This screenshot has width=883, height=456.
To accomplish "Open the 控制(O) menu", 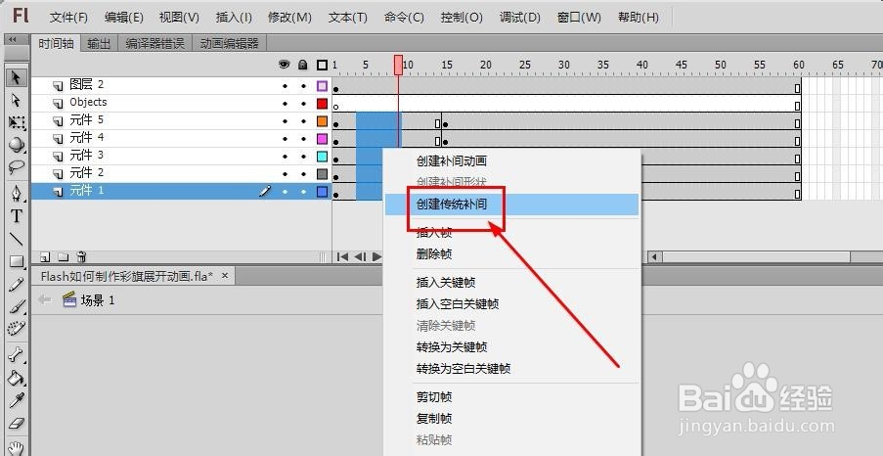I will click(x=462, y=18).
